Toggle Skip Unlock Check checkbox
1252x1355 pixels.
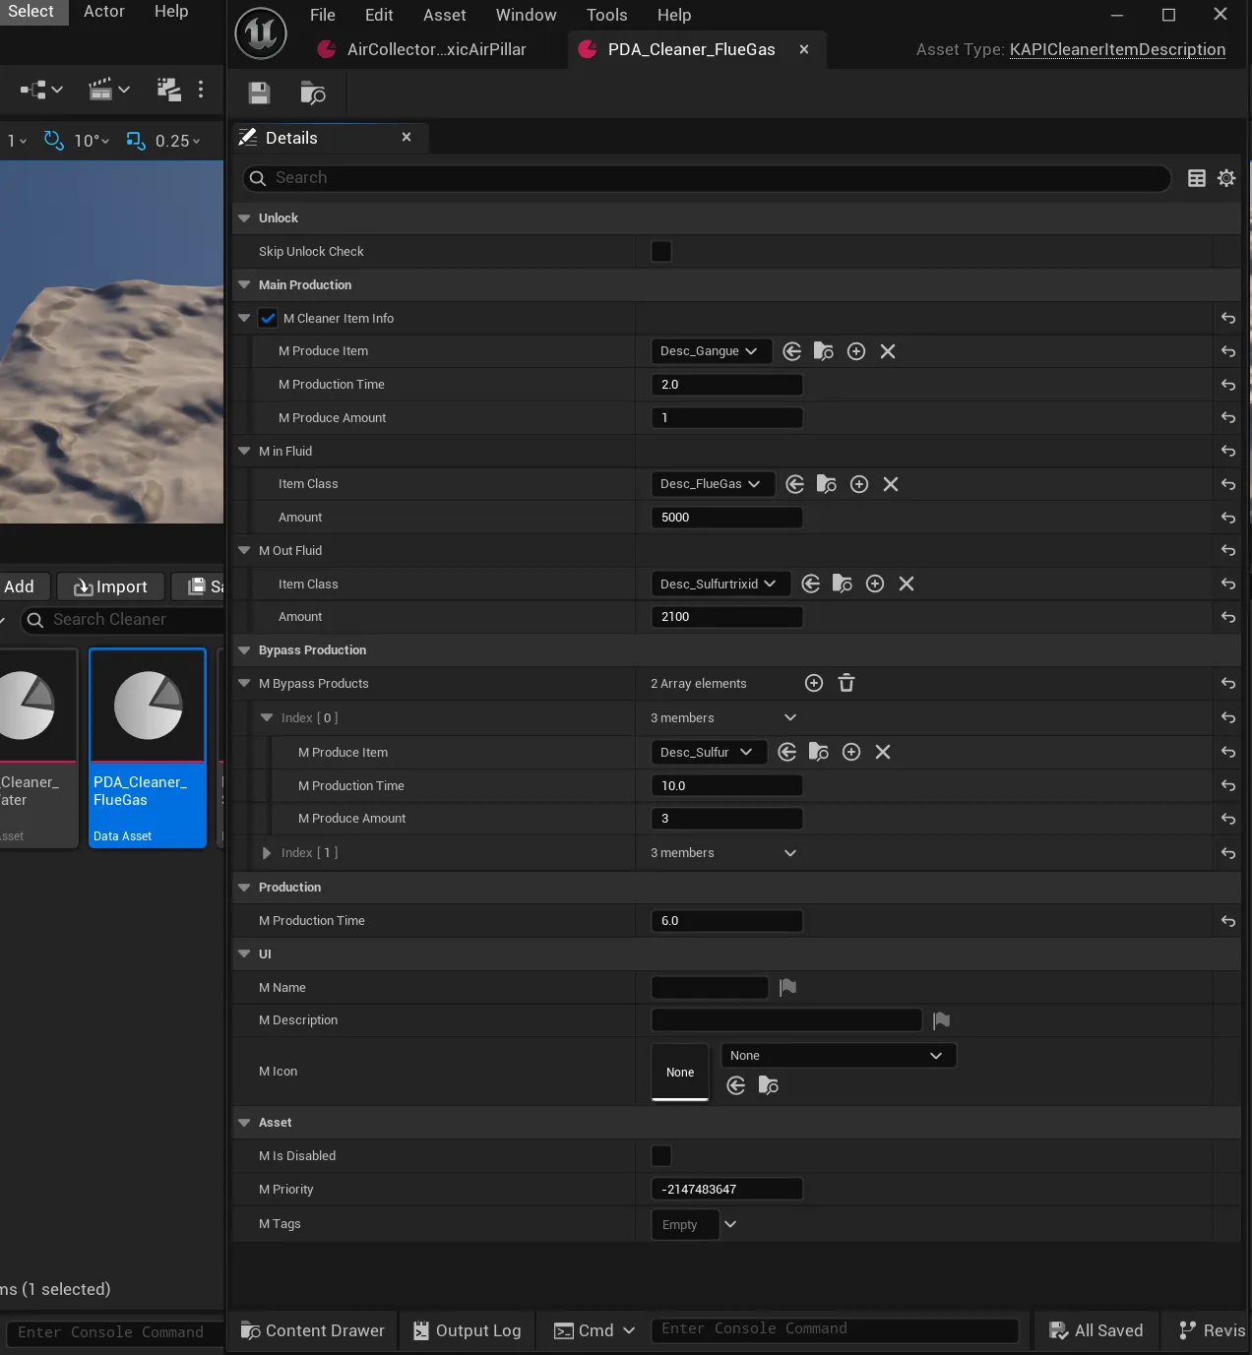[x=661, y=252]
